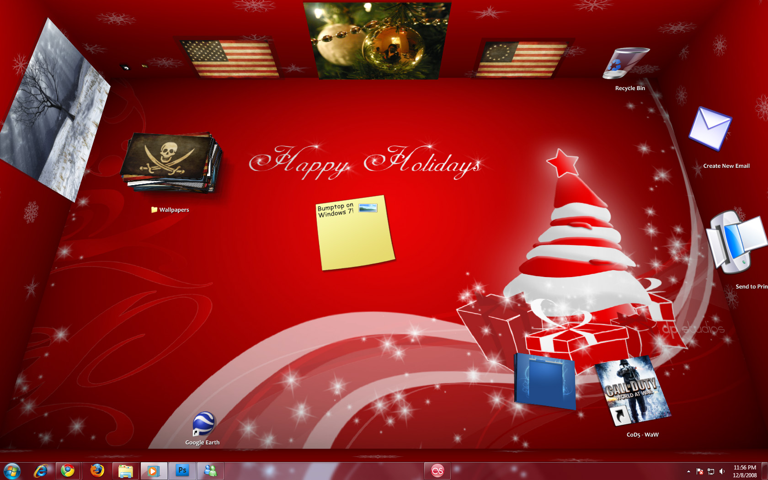Open Windows Media Player from the taskbar

point(154,470)
